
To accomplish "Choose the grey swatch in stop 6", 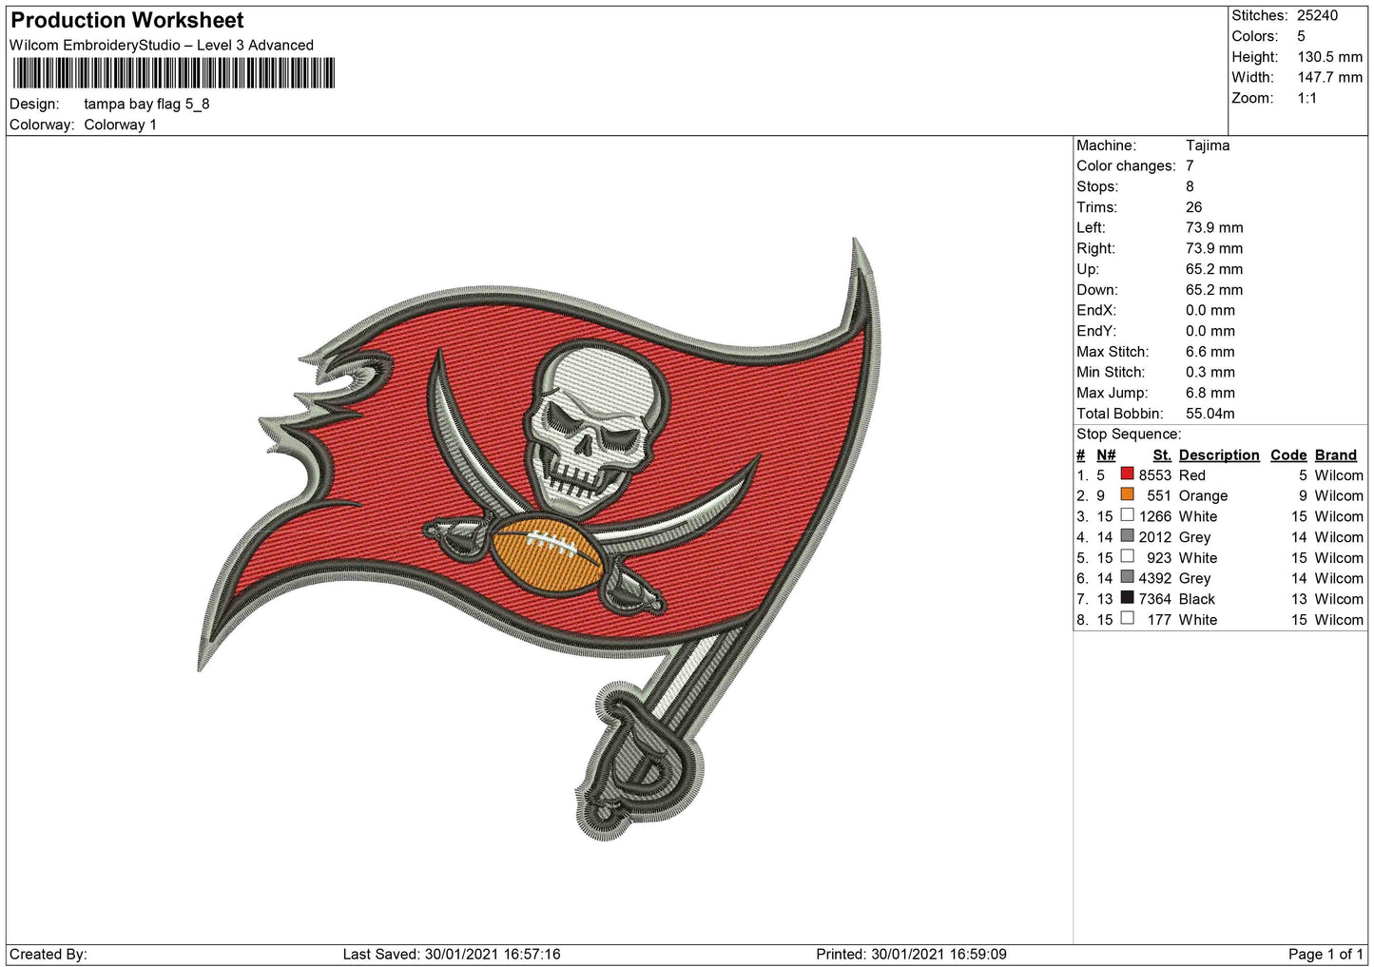I will coord(1127,577).
